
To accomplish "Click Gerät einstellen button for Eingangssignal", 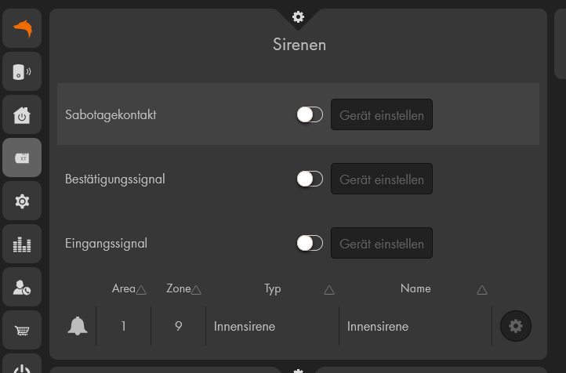I will [x=382, y=244].
